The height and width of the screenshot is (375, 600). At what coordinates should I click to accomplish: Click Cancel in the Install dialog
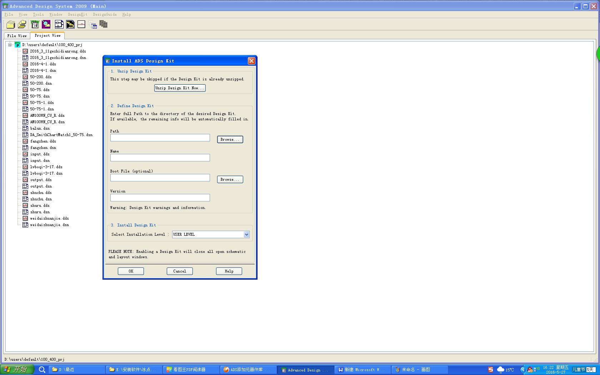tap(179, 271)
